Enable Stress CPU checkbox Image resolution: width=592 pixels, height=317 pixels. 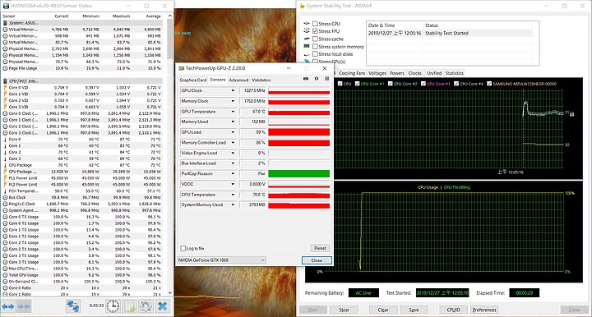tap(315, 24)
